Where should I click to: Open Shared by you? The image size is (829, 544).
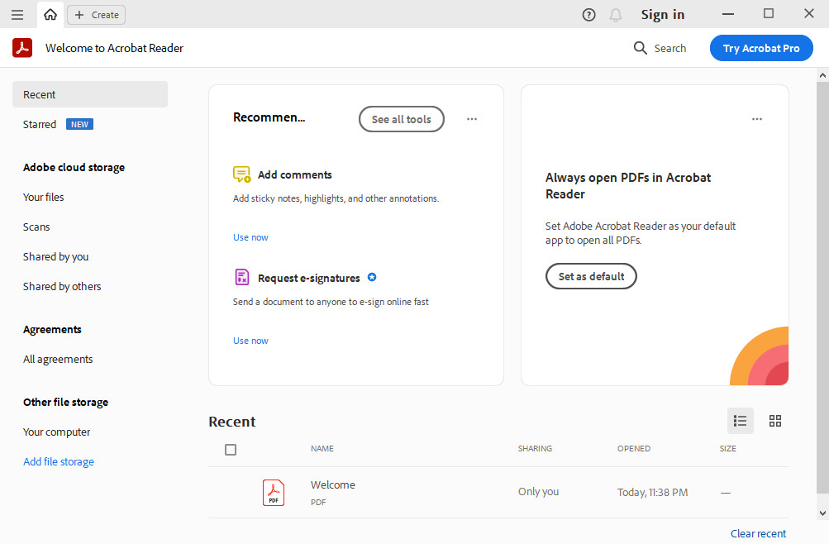coord(55,257)
